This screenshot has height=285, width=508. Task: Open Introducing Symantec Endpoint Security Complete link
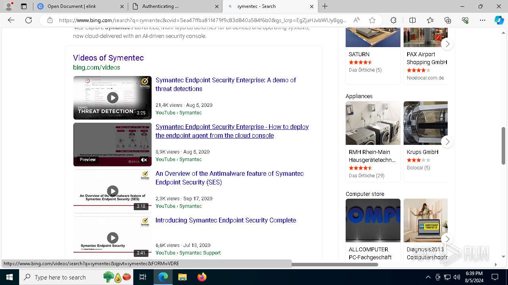(226, 220)
